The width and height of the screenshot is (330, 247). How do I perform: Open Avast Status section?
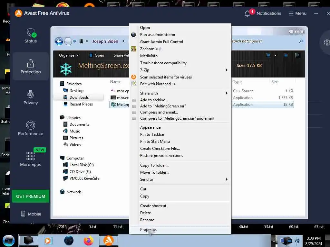coord(31,36)
